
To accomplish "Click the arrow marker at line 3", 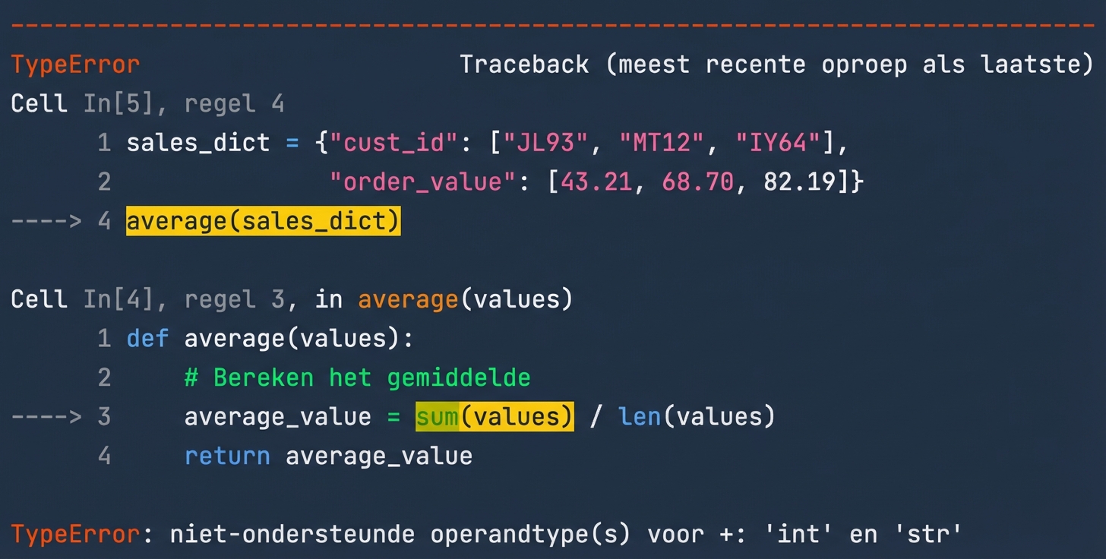I will click(x=46, y=416).
